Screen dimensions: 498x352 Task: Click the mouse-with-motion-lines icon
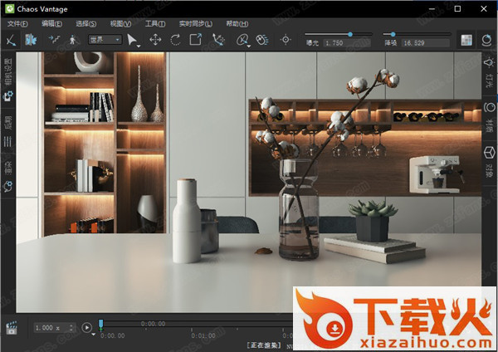(x=262, y=40)
